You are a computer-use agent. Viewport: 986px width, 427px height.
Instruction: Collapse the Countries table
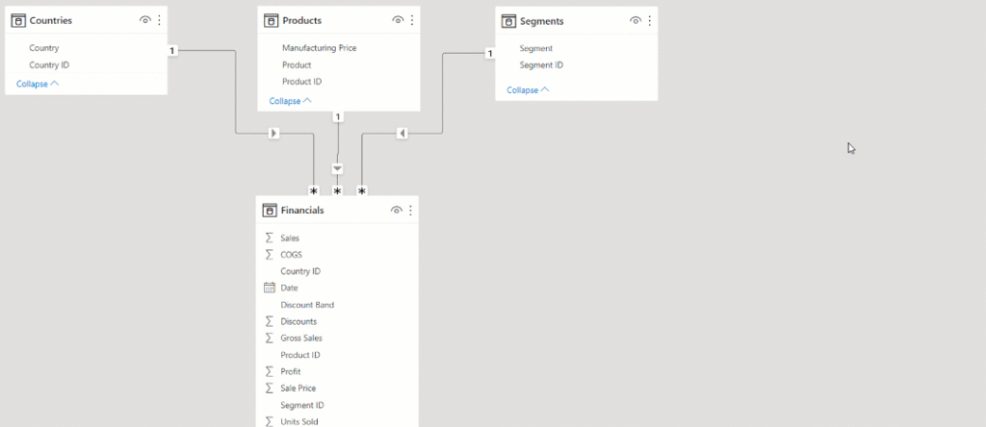click(x=37, y=84)
